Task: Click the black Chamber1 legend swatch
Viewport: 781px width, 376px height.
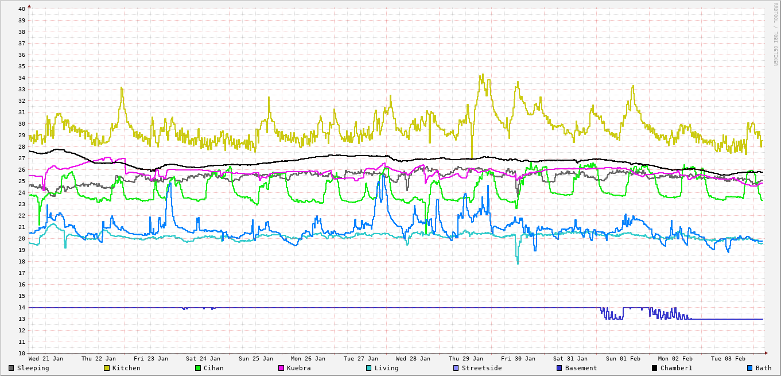Action: click(655, 368)
